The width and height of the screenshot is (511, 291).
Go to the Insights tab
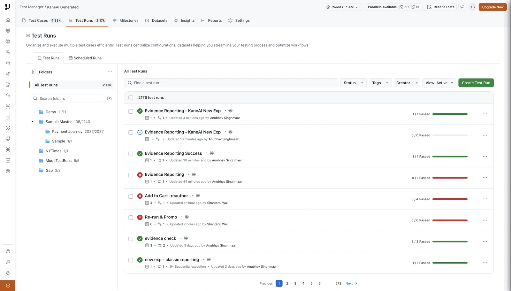coord(184,20)
